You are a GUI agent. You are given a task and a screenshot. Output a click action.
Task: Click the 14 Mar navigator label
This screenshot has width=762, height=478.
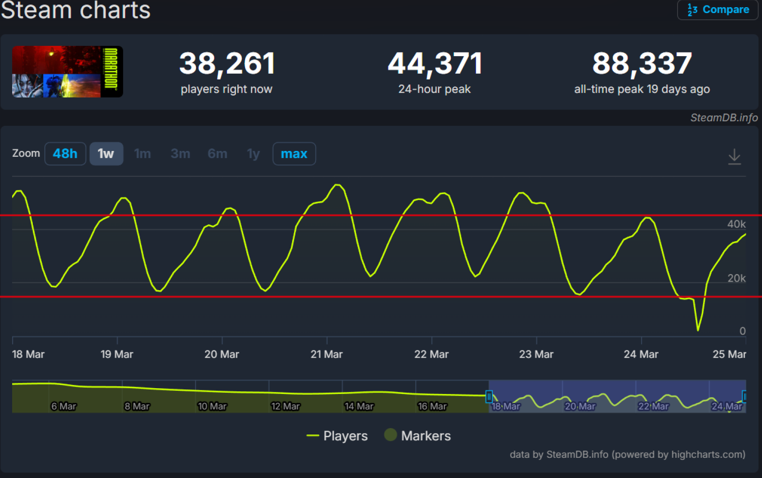[359, 406]
